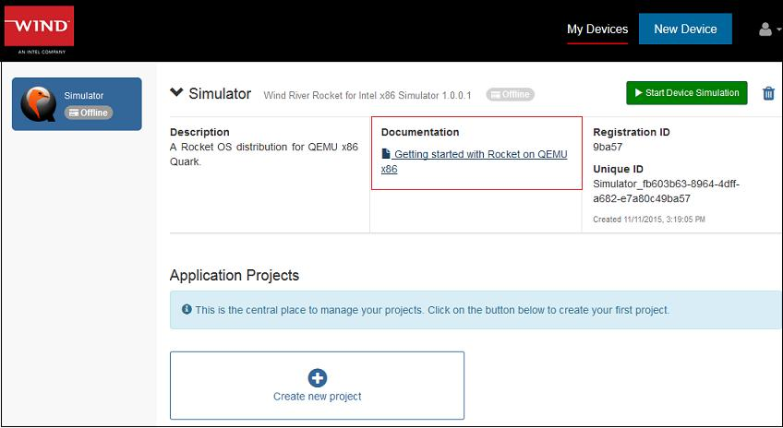Click the Unique ID value text
The height and width of the screenshot is (428, 783).
[666, 191]
